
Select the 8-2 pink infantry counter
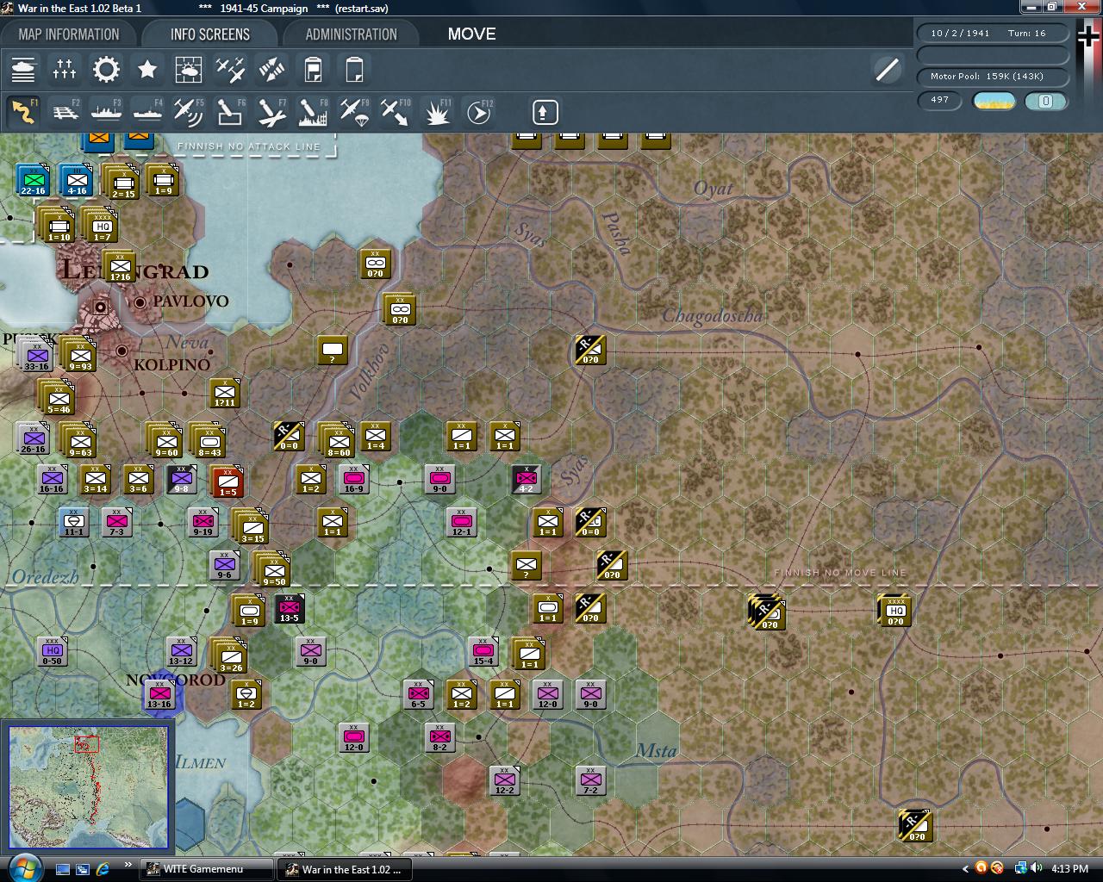[x=440, y=738]
